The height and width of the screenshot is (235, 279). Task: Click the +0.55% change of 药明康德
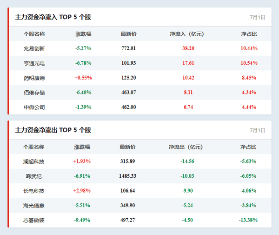click(x=83, y=78)
